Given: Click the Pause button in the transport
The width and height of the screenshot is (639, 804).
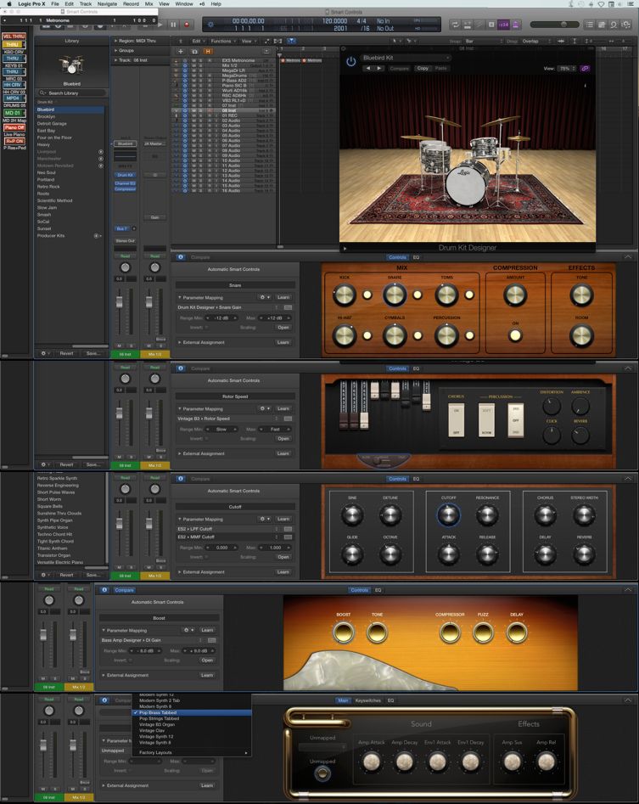Looking at the screenshot, I should 173,24.
